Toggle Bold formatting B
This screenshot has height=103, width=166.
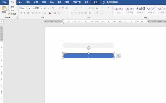click(x=21, y=13)
